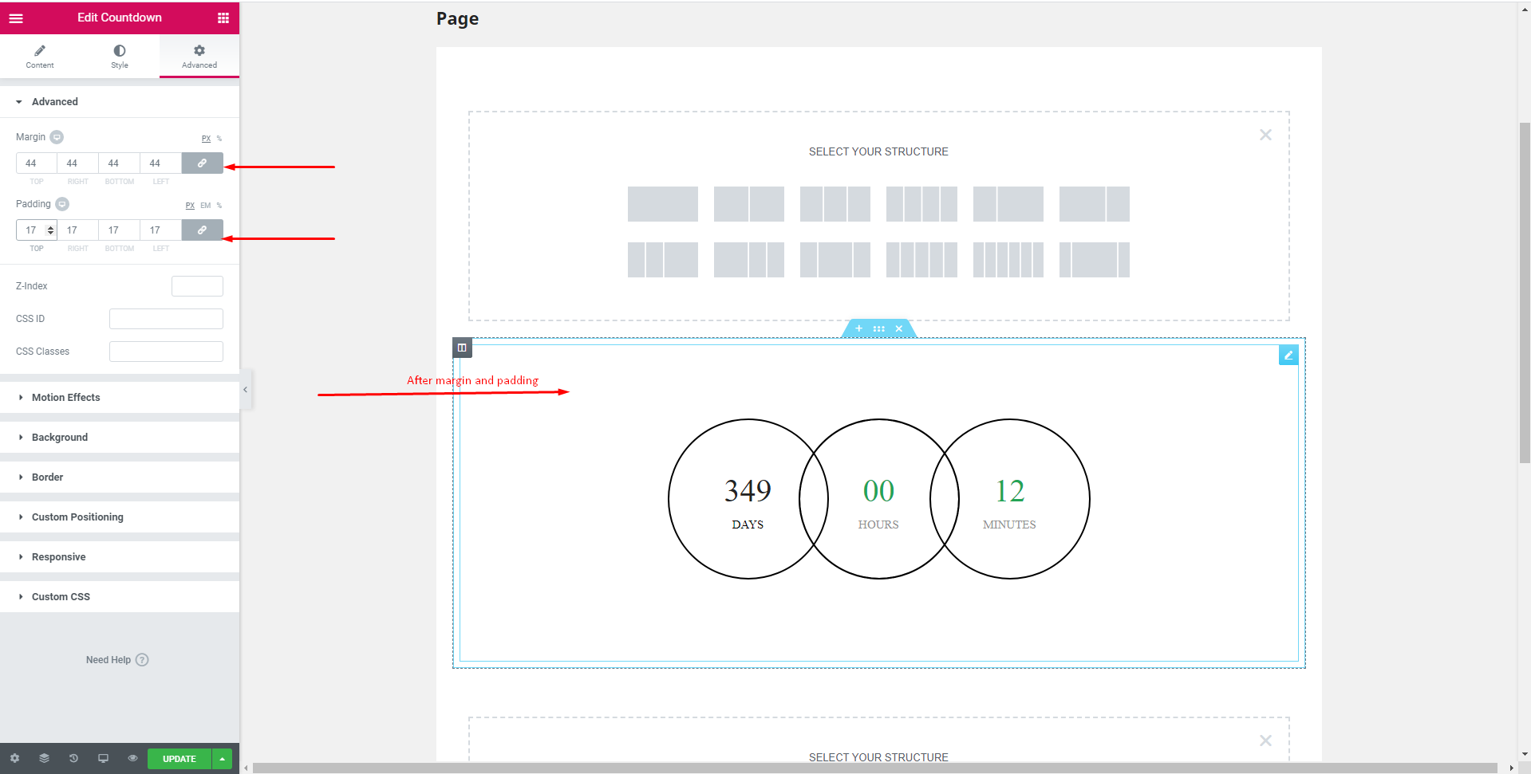Click the Edit Countdown pencil icon
Image resolution: width=1531 pixels, height=774 pixels.
coord(1288,356)
